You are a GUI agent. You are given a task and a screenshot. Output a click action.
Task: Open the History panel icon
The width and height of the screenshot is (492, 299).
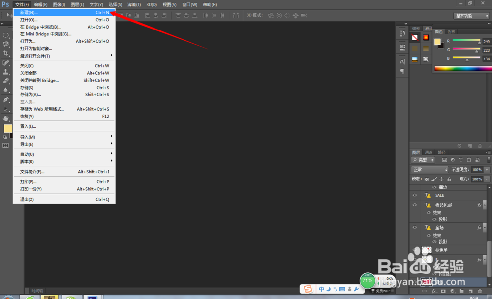[x=402, y=33]
